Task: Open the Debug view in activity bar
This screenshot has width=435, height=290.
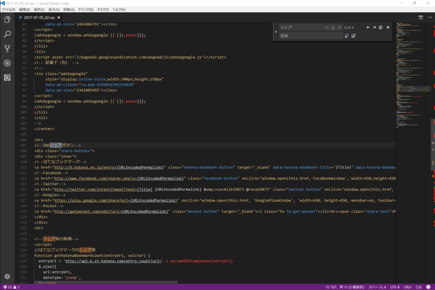Action: pyautogui.click(x=7, y=63)
